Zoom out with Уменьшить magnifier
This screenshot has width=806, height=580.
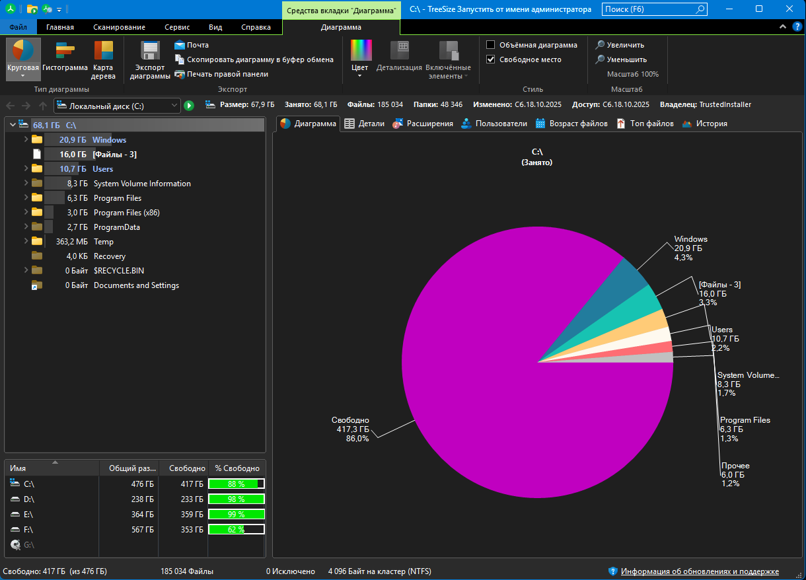coord(620,59)
